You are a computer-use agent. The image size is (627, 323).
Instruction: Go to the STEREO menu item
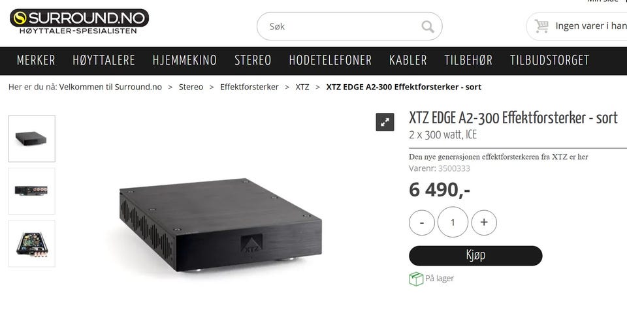[253, 61]
